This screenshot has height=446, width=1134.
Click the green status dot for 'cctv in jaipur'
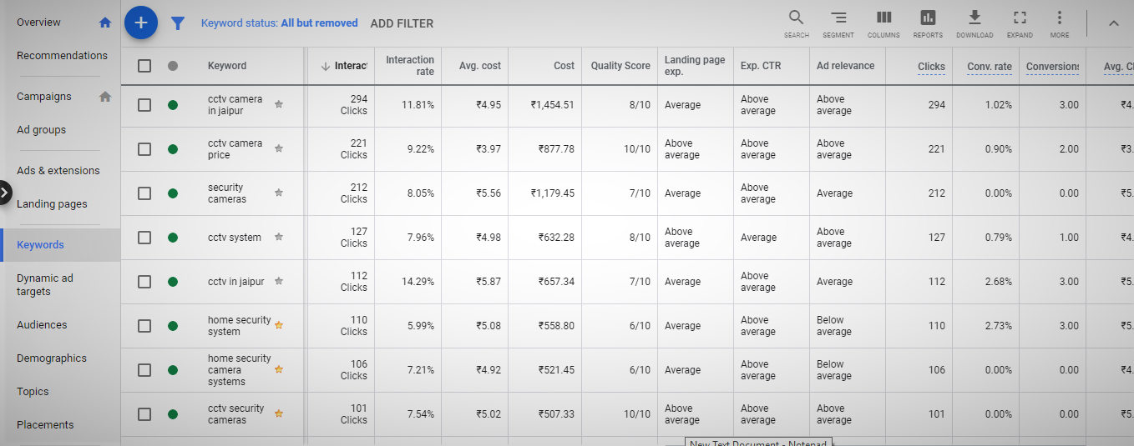(x=173, y=282)
